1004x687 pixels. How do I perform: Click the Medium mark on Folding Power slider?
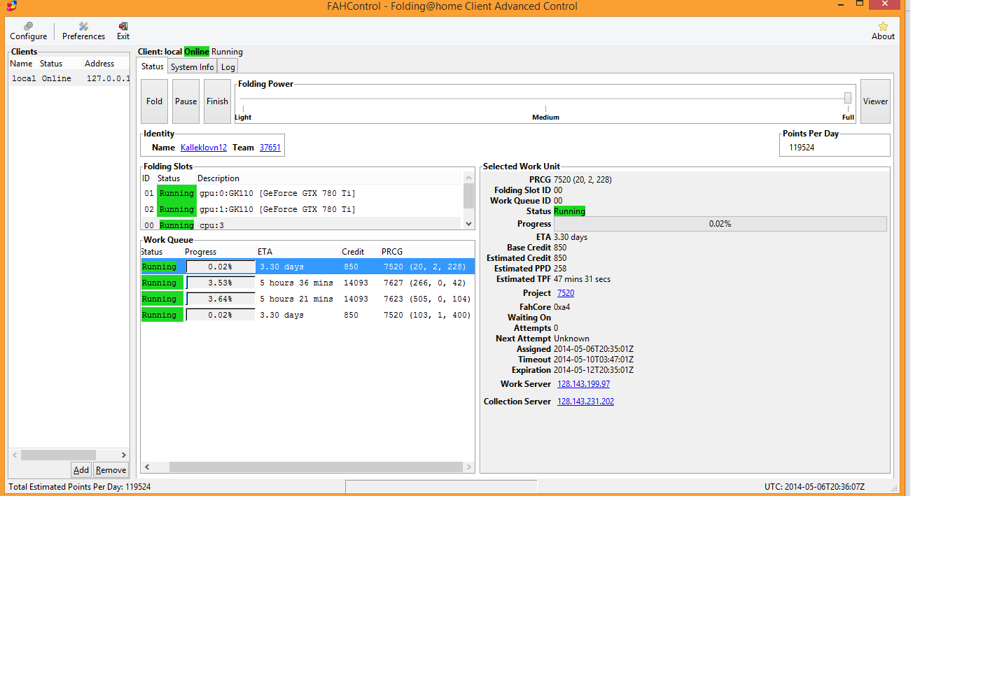click(x=545, y=117)
